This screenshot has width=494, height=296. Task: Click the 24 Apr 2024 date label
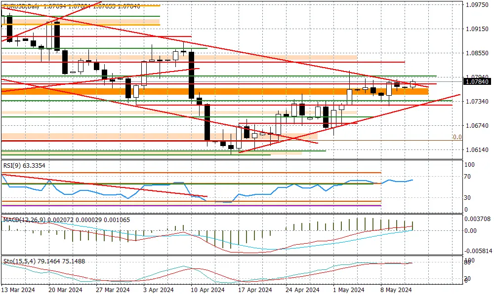coord(303,290)
